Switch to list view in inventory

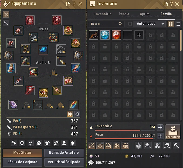[178, 24]
